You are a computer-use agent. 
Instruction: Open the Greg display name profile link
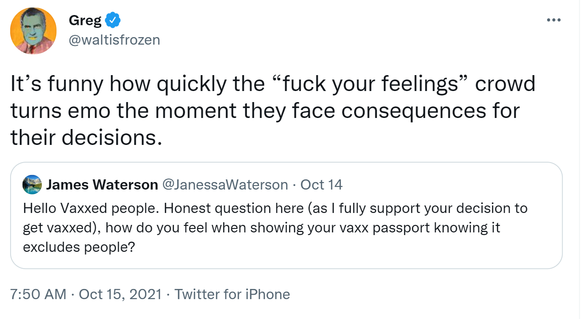(85, 20)
